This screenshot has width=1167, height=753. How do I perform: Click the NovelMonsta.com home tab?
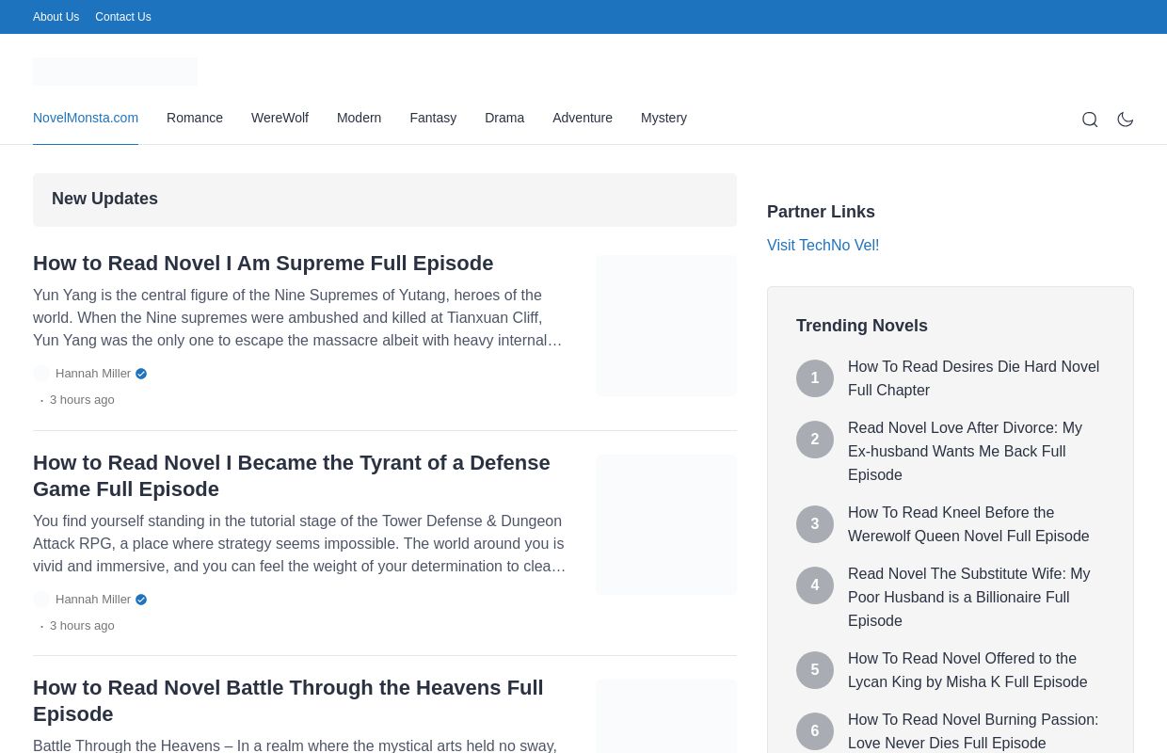pos(86,118)
